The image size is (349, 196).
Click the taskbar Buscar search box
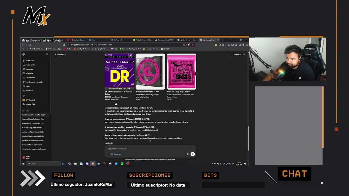tap(43, 164)
